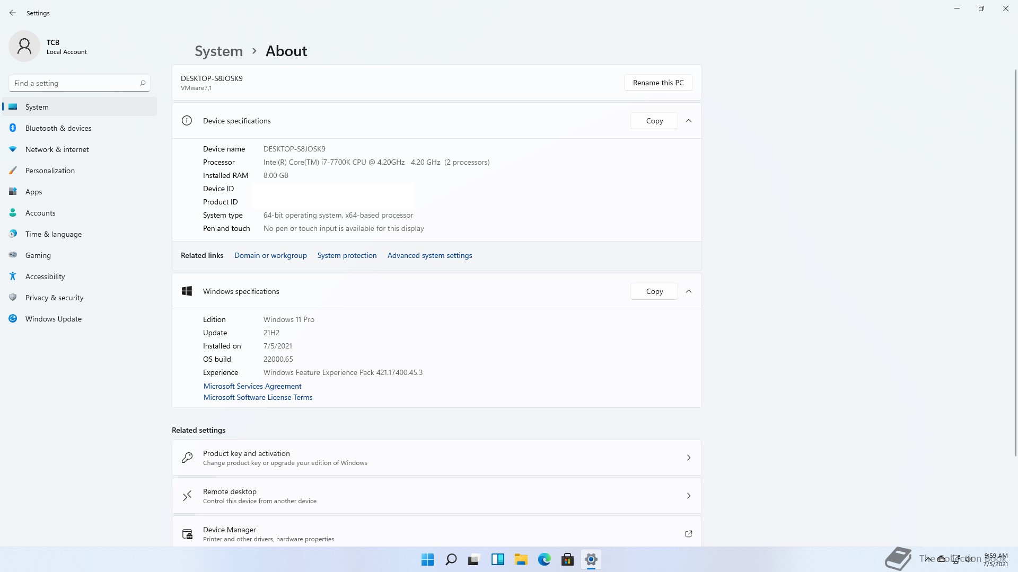This screenshot has width=1018, height=572.
Task: Click the Related settings heading
Action: point(198,430)
